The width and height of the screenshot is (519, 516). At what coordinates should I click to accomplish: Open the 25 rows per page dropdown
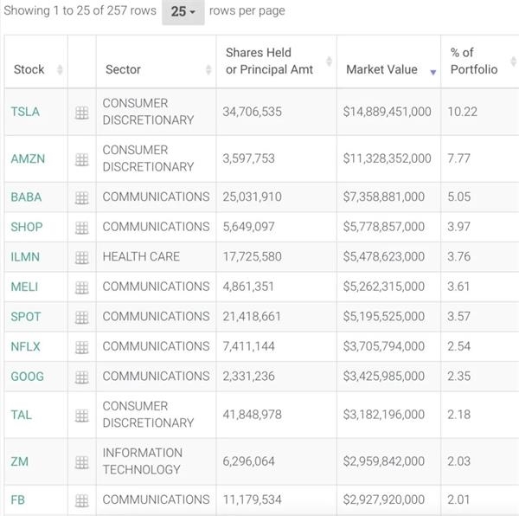(x=183, y=12)
